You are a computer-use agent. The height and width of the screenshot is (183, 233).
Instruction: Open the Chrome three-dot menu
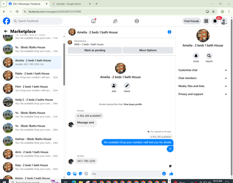tap(229, 12)
